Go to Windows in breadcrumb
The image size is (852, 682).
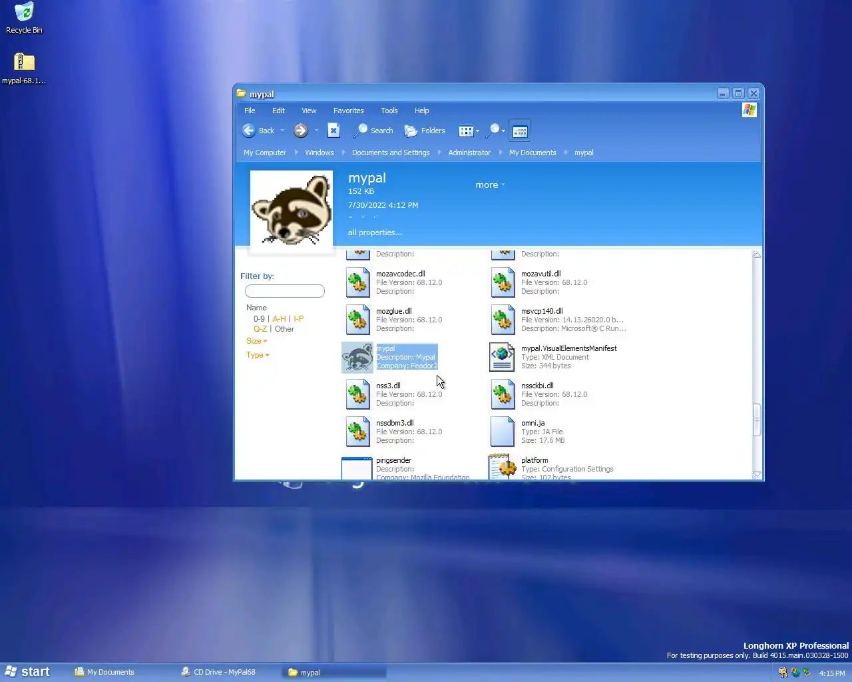point(319,153)
